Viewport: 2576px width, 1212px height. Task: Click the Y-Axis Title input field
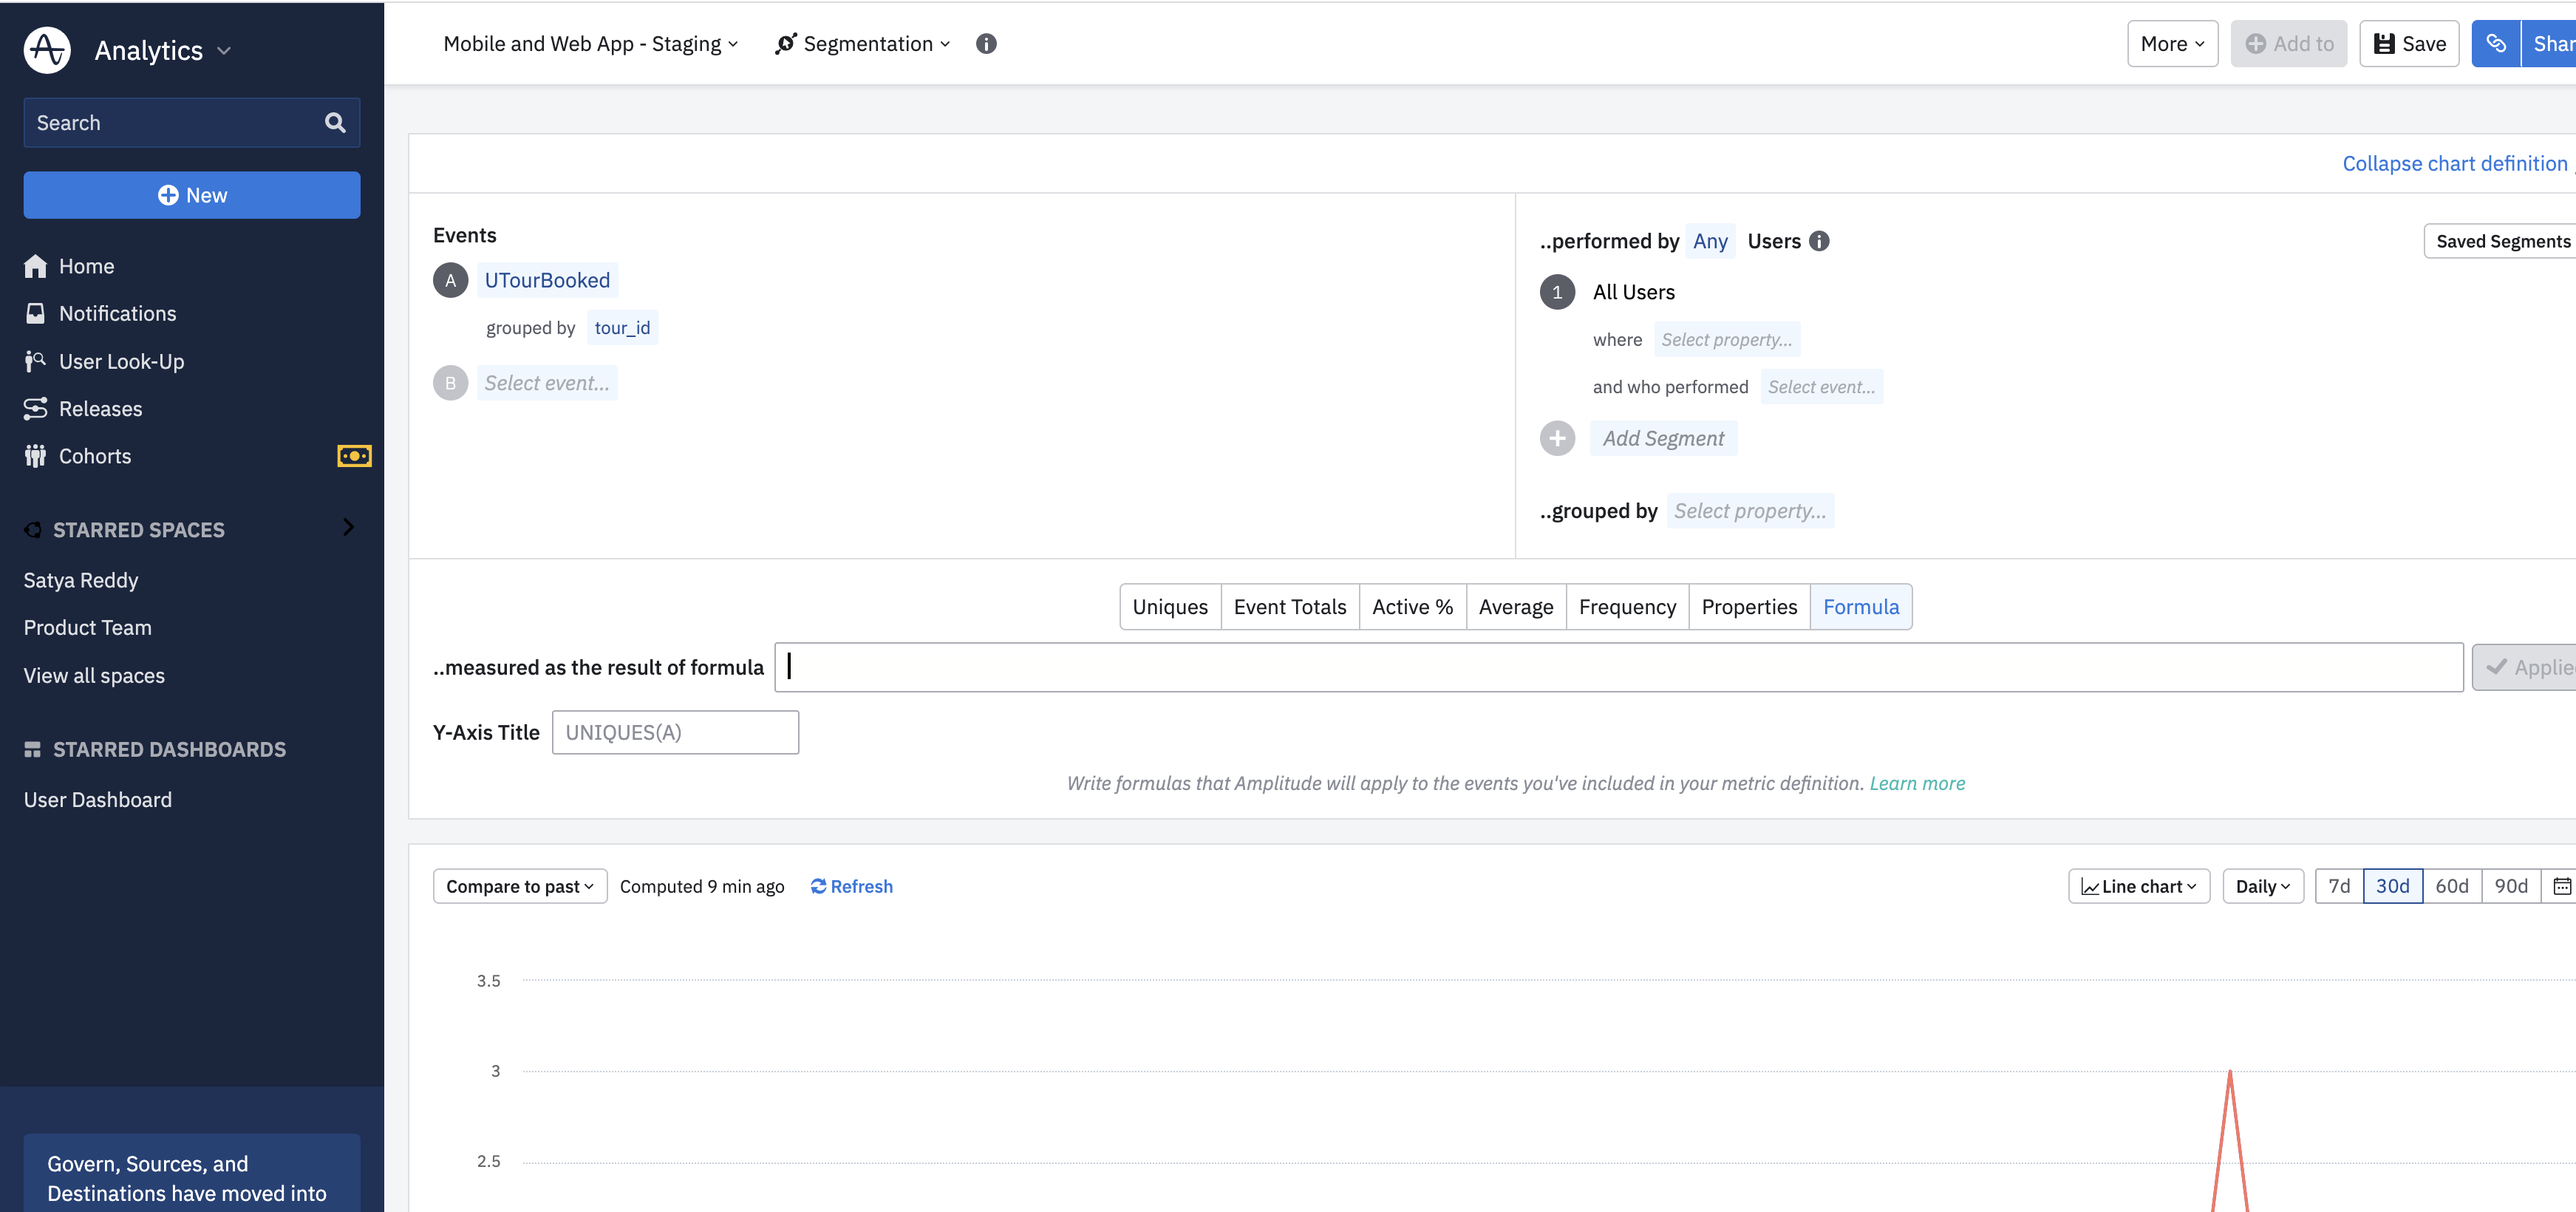pos(675,732)
